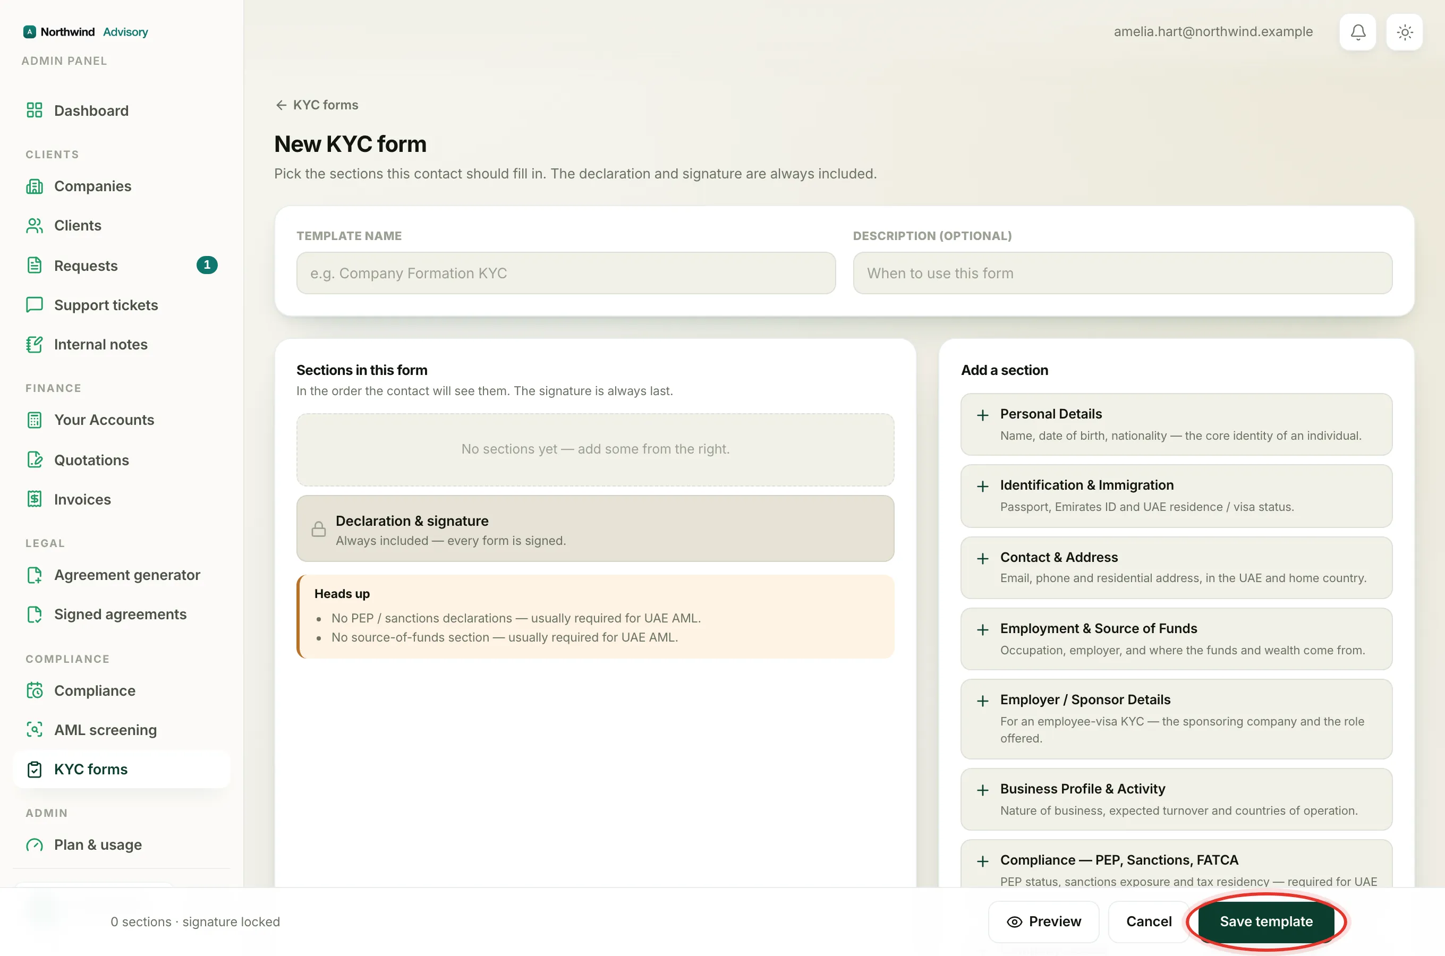The image size is (1445, 956).
Task: Click the Companies building icon
Action: click(x=34, y=186)
